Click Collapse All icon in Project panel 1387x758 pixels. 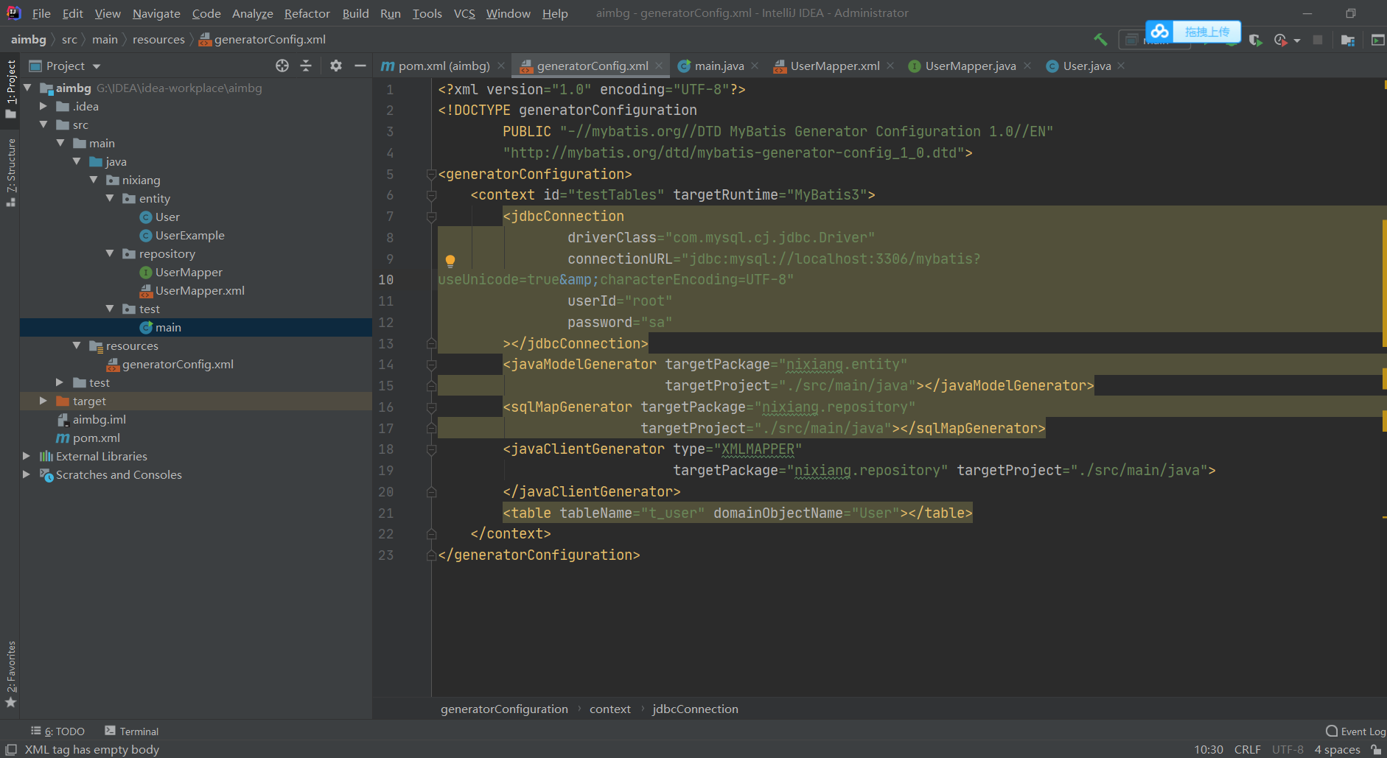(306, 66)
